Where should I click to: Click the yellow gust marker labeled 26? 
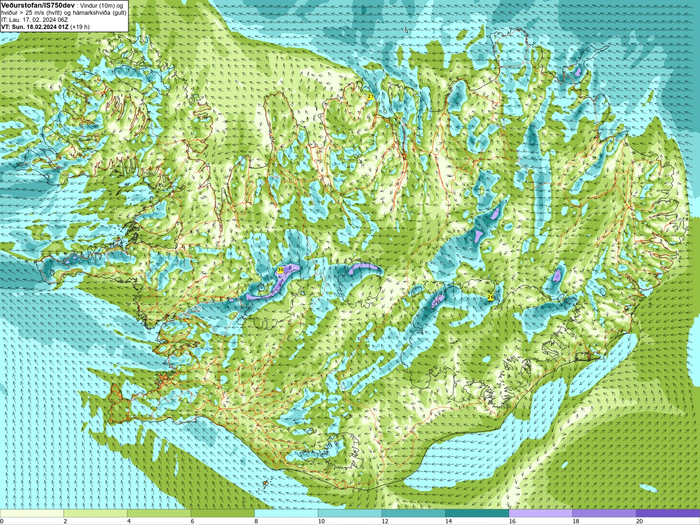pyautogui.click(x=491, y=297)
